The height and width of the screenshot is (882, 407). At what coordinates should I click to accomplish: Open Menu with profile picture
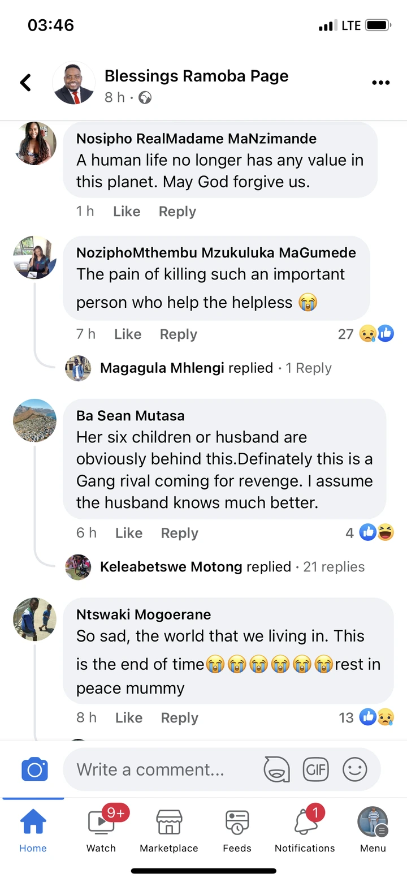coord(373,829)
